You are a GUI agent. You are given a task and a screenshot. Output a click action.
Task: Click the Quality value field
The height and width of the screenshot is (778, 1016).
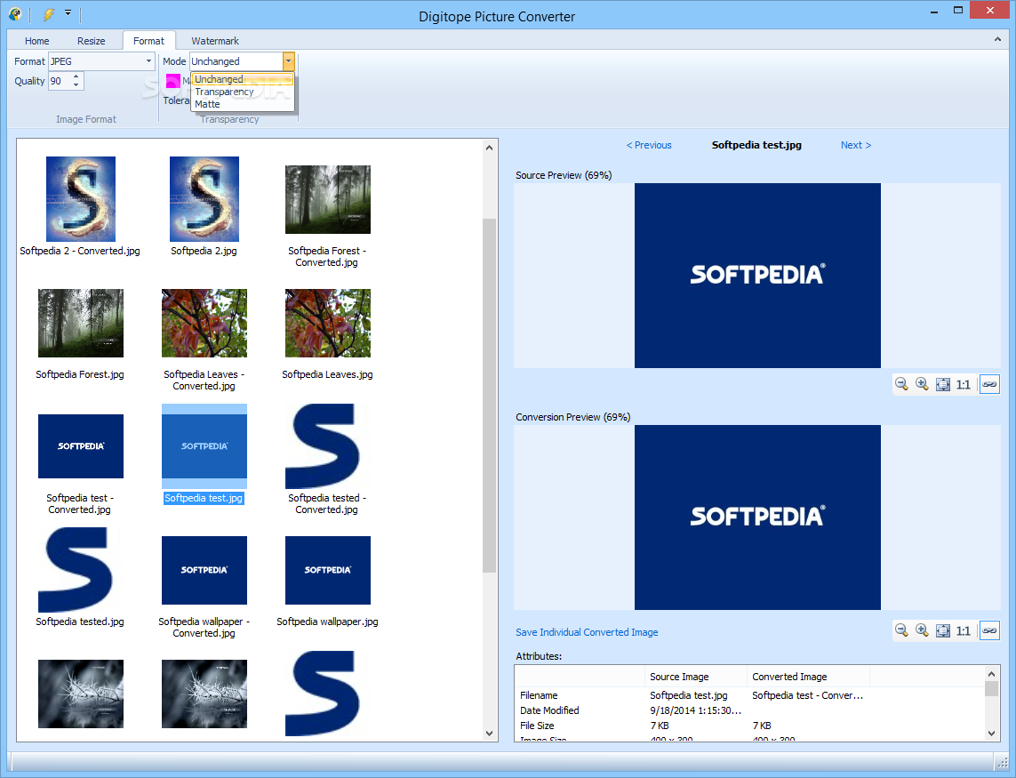click(60, 81)
